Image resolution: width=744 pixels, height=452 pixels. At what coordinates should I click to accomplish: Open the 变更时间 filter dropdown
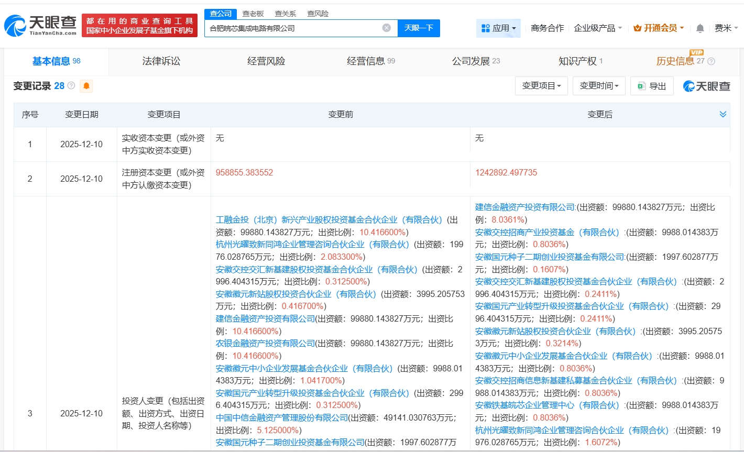tap(598, 85)
